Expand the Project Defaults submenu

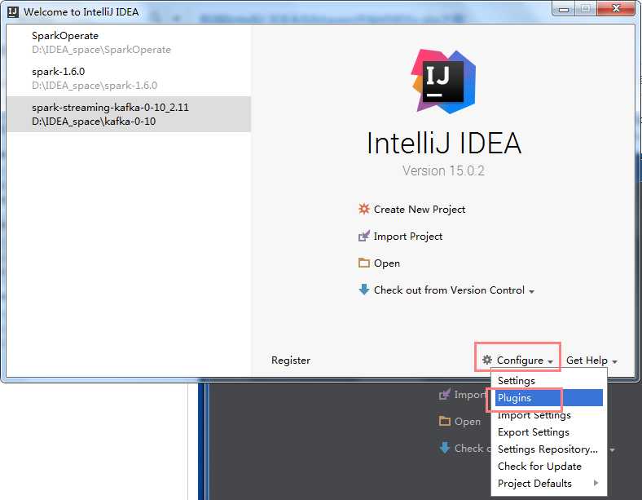click(548, 484)
